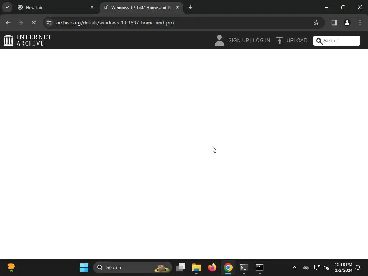Screen dimensions: 368x276
Task: Go back to the previous page
Action: pos(8,23)
